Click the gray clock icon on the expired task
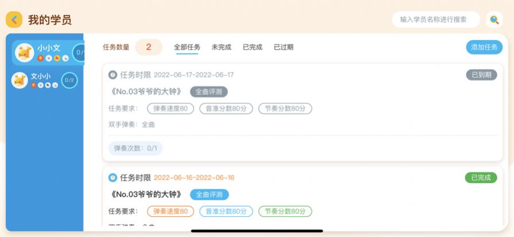This screenshot has width=514, height=237. coord(113,75)
